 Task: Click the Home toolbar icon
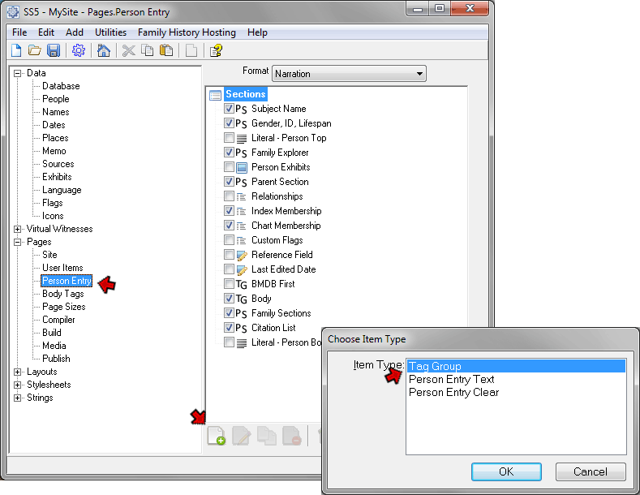103,51
